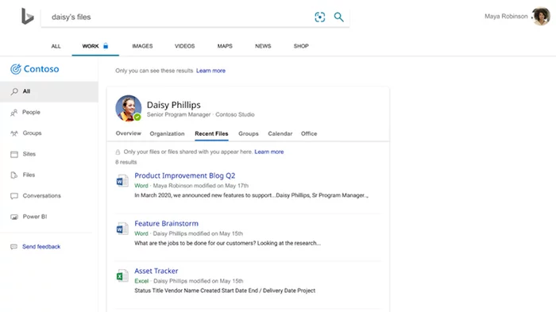Switch to the ALL search tab
556x312 pixels.
tap(56, 46)
